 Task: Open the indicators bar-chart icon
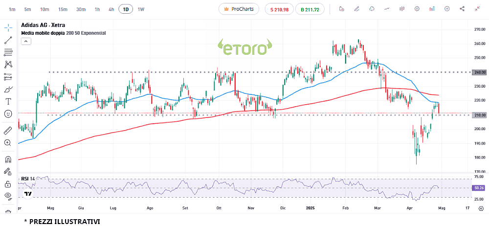click(432, 9)
